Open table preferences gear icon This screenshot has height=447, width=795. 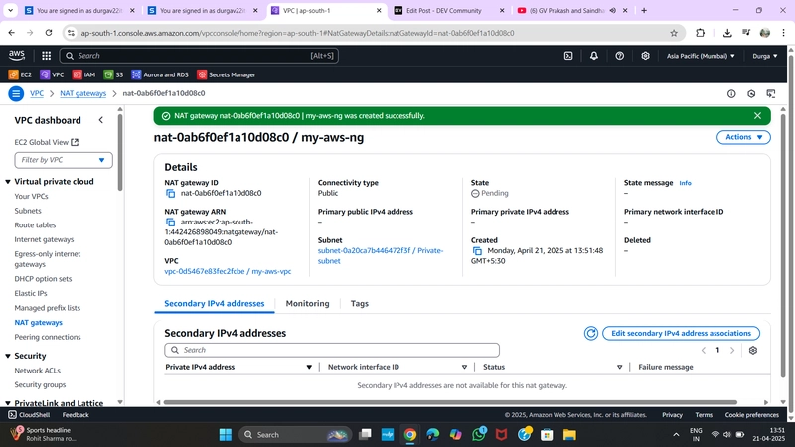[753, 351]
